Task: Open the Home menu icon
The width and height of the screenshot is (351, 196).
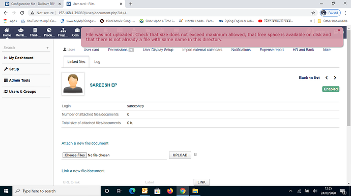Action: [x=7, y=32]
